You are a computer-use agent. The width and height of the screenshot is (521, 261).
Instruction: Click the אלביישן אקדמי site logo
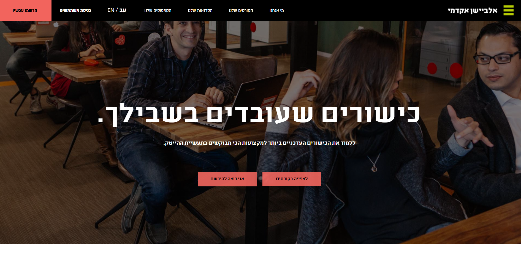[x=473, y=11]
